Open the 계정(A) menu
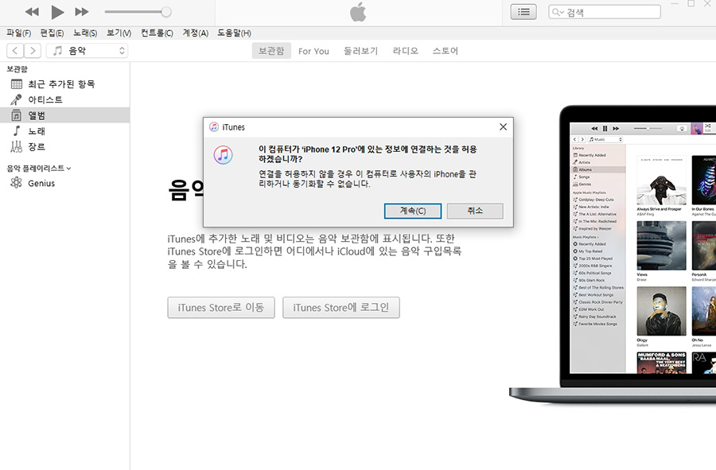 pos(196,33)
